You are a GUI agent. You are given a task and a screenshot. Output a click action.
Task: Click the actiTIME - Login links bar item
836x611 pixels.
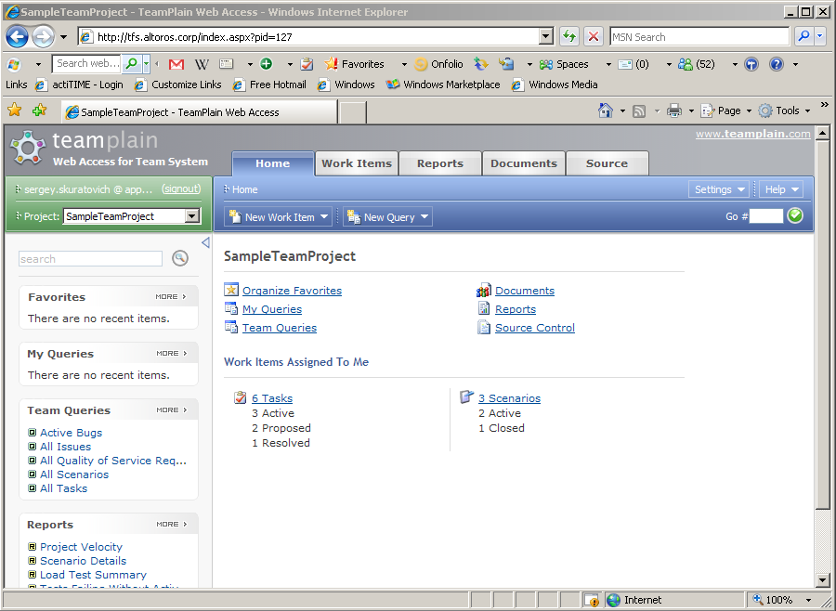[79, 84]
